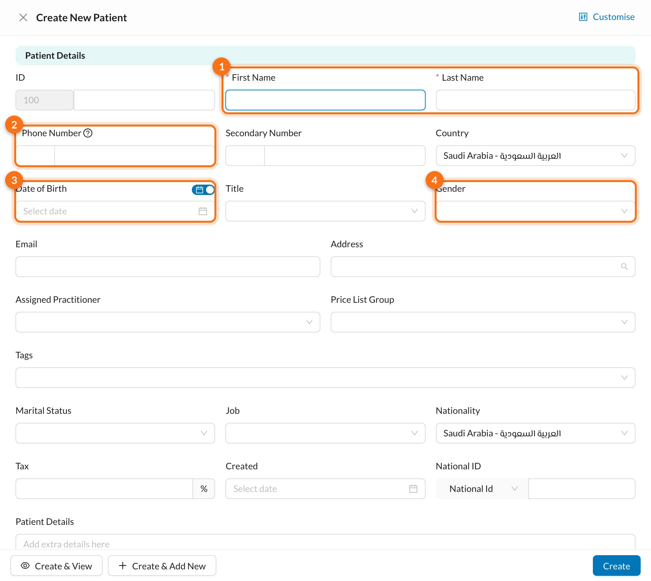The image size is (651, 581).
Task: Click the Date of Birth calendar icon
Action: point(202,211)
